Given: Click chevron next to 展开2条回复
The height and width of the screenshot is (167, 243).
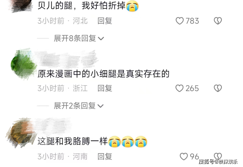Looking at the screenshot, I should pos(100,106).
